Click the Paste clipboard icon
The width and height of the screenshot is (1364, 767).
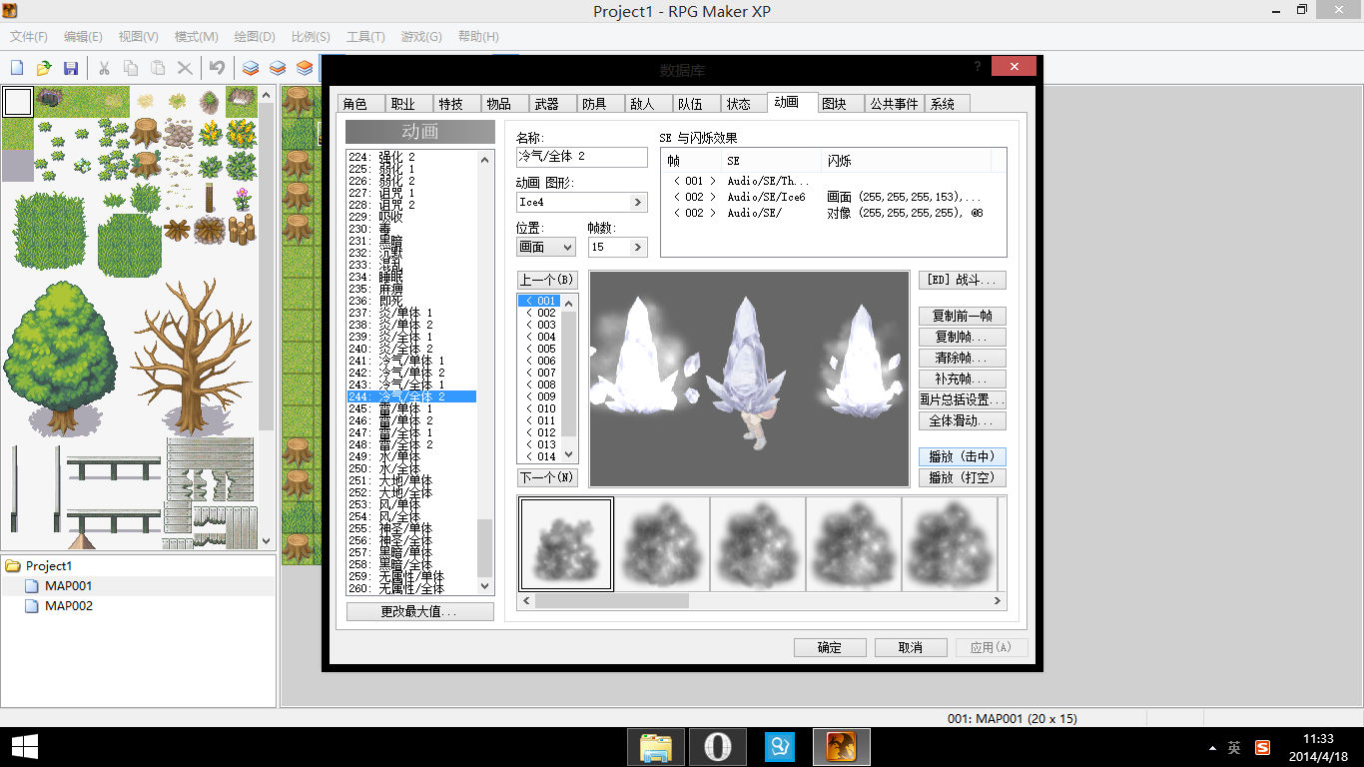(x=158, y=68)
